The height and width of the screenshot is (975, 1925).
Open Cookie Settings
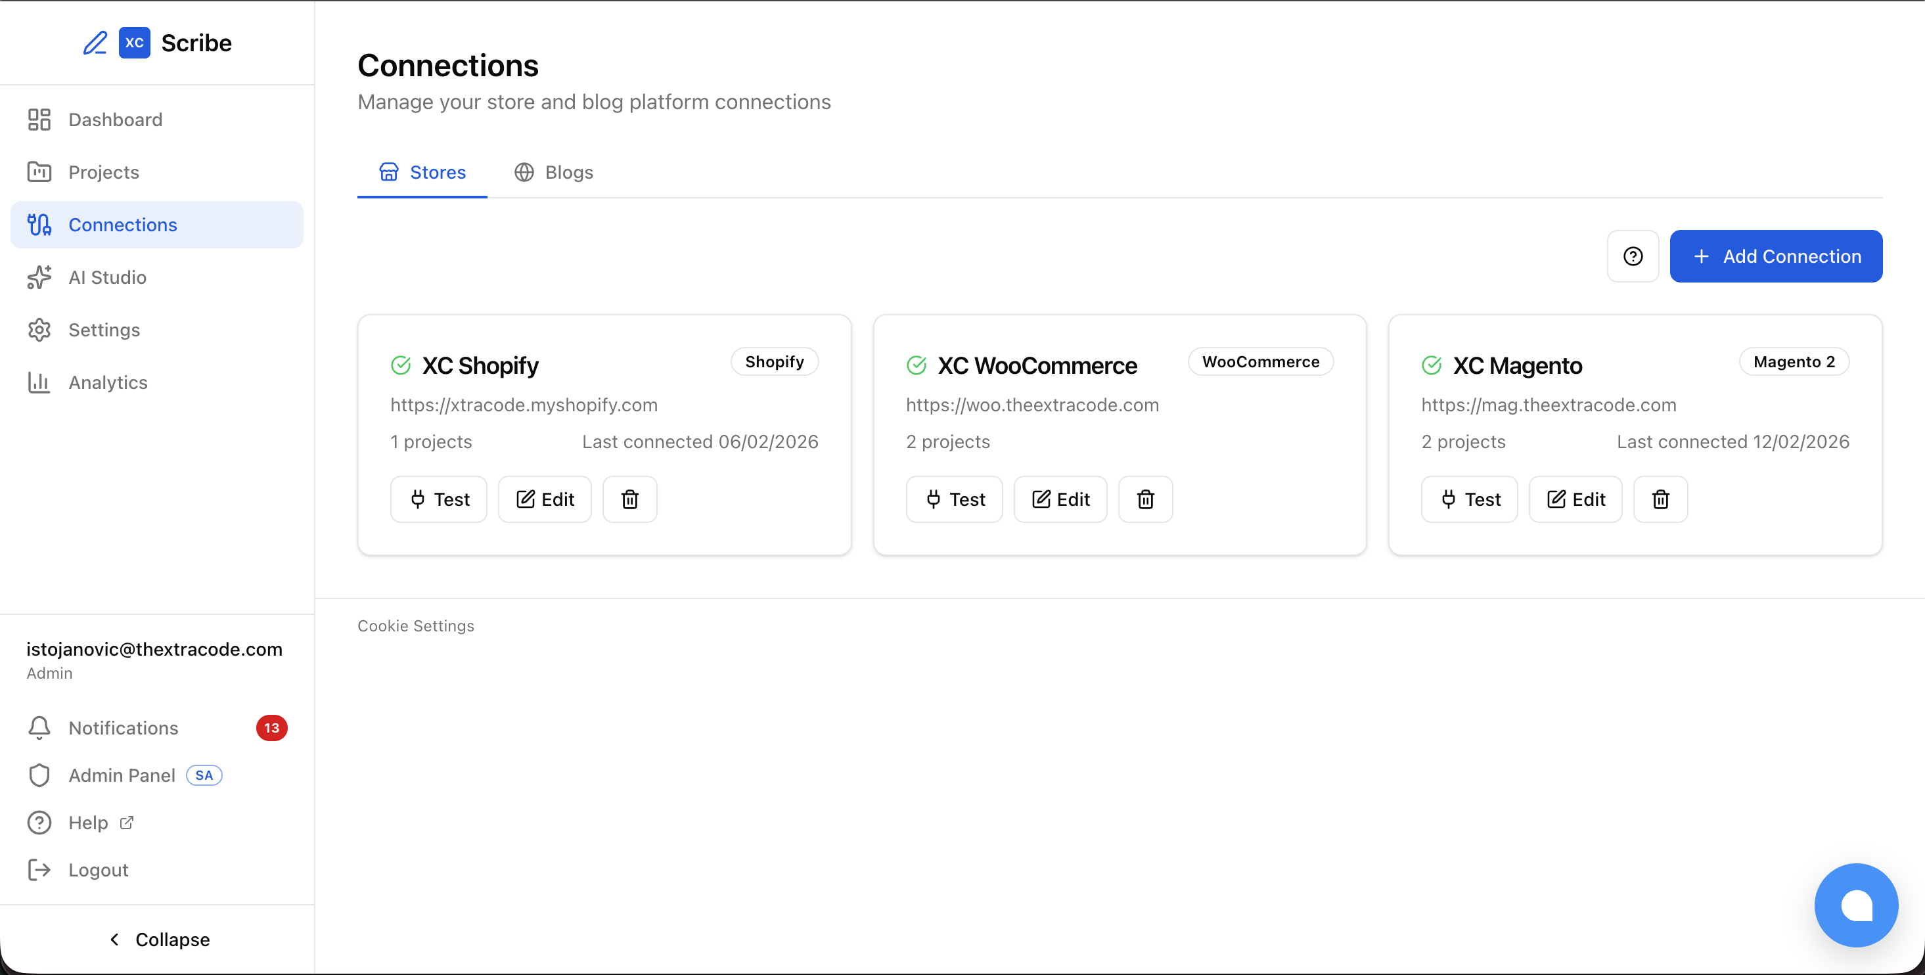pyautogui.click(x=415, y=625)
